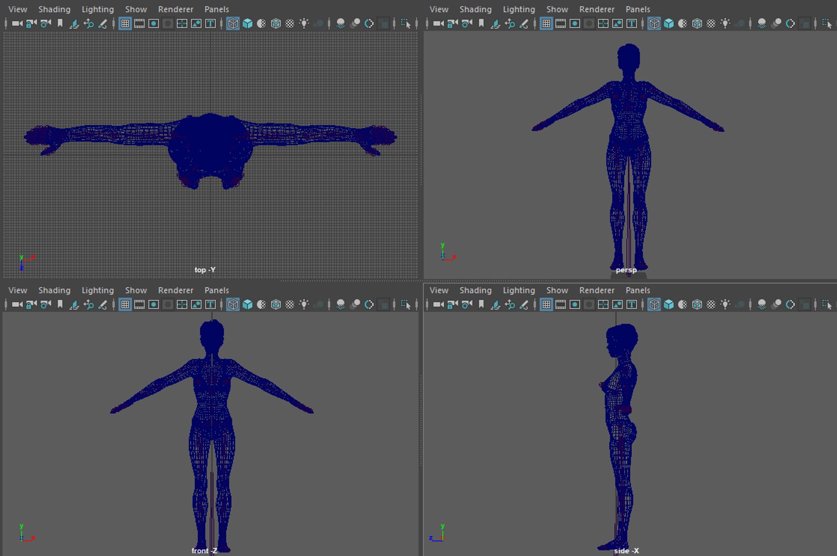Viewport: 837px width, 556px height.
Task: Toggle Field Chart in front view panel
Action: click(x=182, y=305)
